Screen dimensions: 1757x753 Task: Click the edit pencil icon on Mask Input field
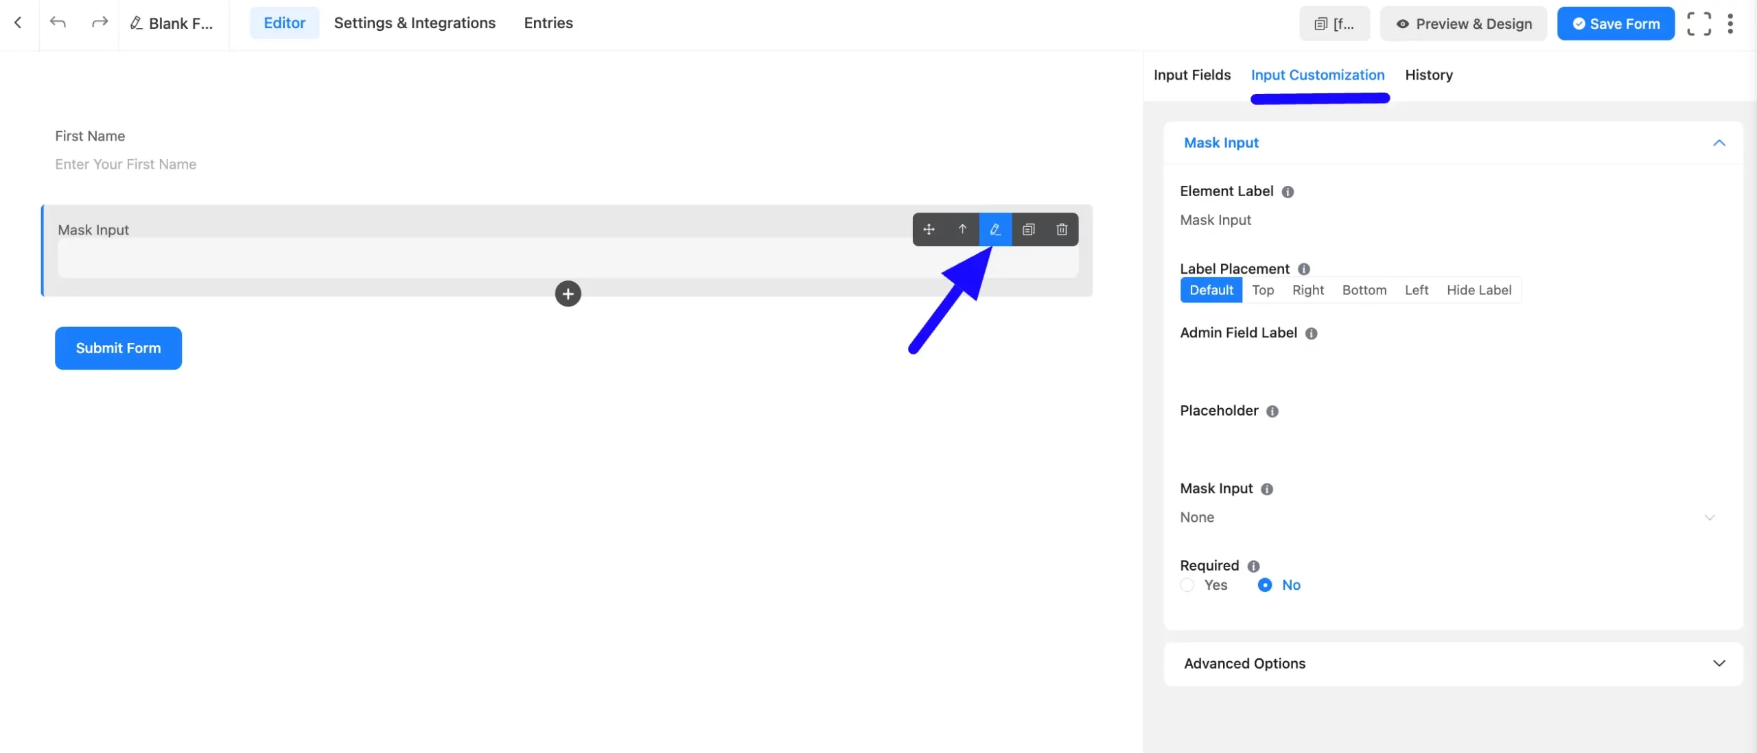coord(995,229)
